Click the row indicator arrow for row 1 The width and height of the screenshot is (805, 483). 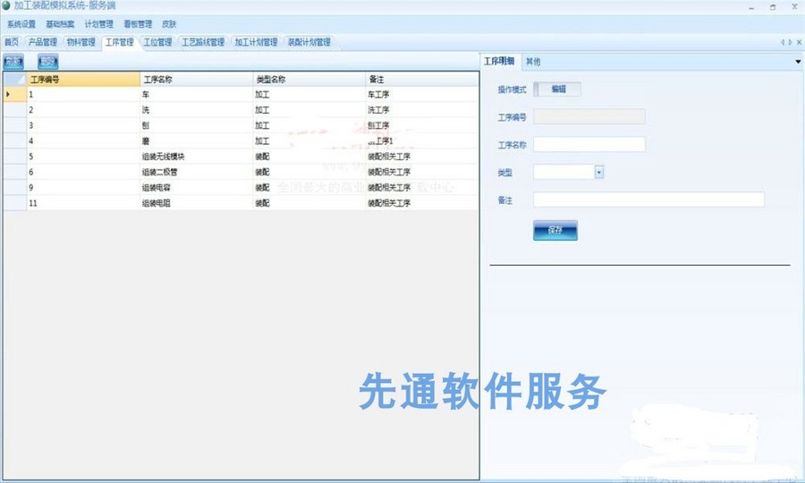(8, 95)
